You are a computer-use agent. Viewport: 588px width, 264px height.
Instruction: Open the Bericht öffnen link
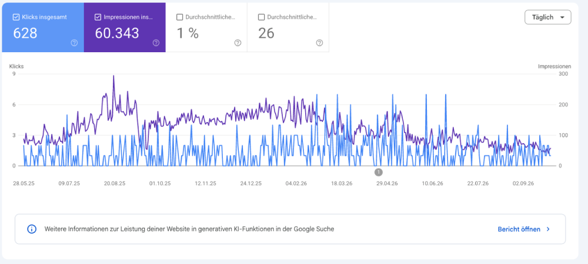click(519, 229)
